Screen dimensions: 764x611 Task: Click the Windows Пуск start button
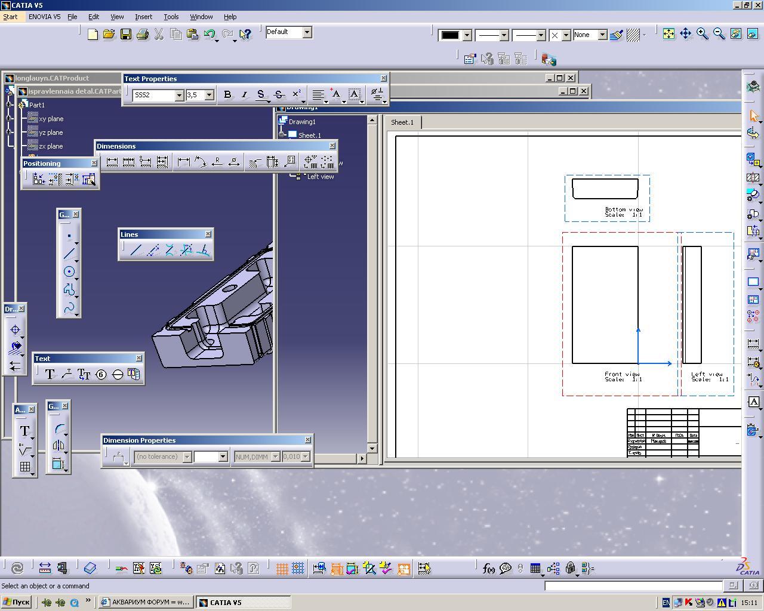(x=16, y=602)
